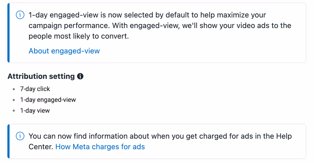The height and width of the screenshot is (163, 314).
Task: Click the info icon in engaged-view banner
Action: tap(20, 15)
